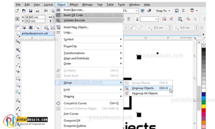Choose Links... menu entry

point(89,33)
